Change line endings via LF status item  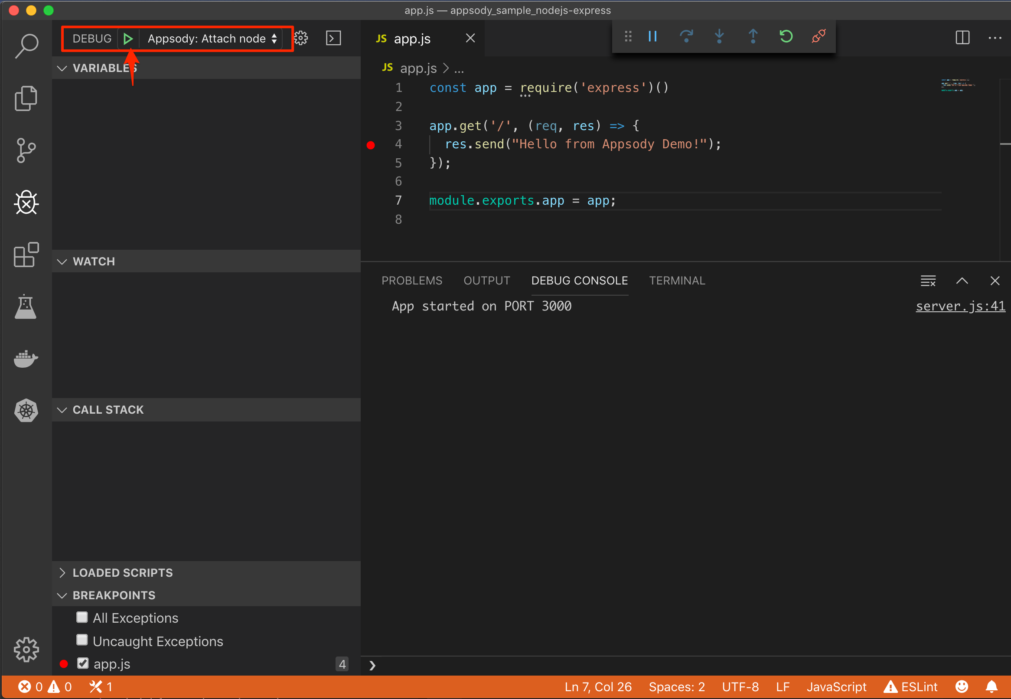[783, 687]
